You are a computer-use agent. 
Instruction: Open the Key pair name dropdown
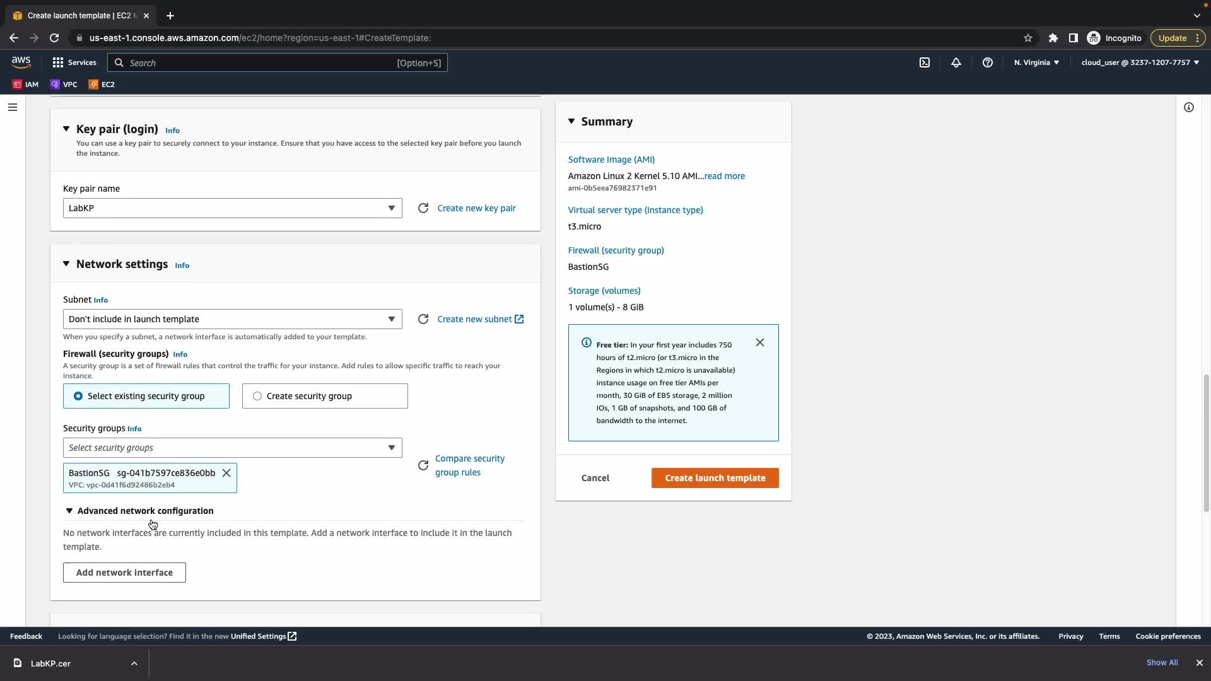point(232,208)
